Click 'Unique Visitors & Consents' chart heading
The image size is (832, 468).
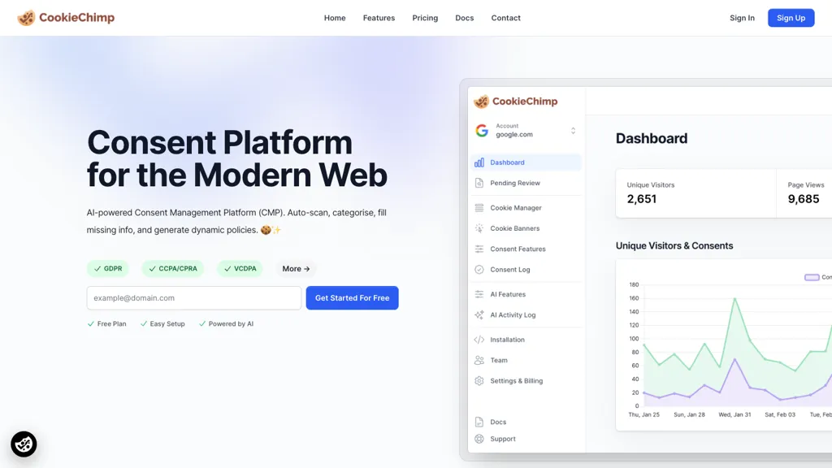coord(674,245)
